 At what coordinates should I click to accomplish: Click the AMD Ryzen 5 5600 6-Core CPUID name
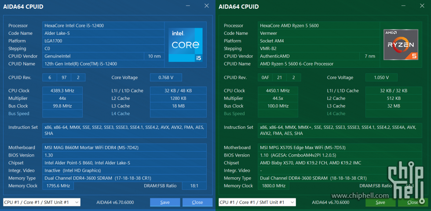[x=319, y=64]
